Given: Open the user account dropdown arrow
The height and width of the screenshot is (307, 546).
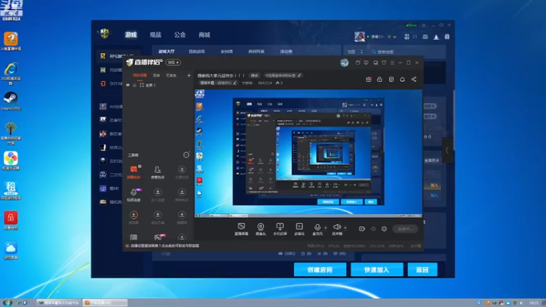Looking at the screenshot, I should [394, 37].
